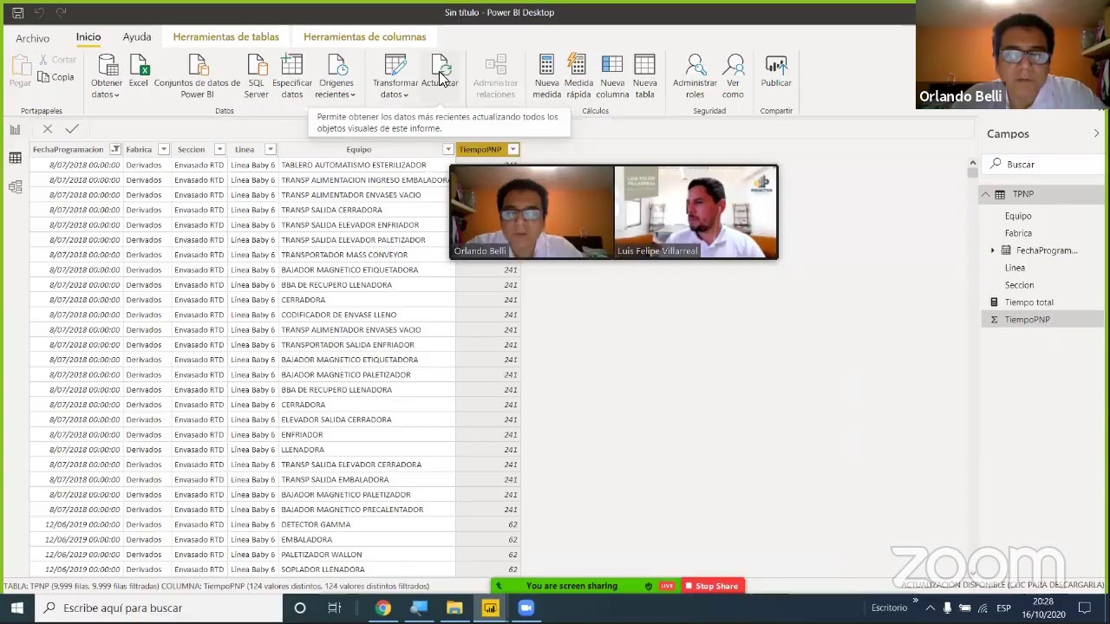Screen dimensions: 1110x624
Task: Select the Equipo field in Campos
Action: (1018, 216)
